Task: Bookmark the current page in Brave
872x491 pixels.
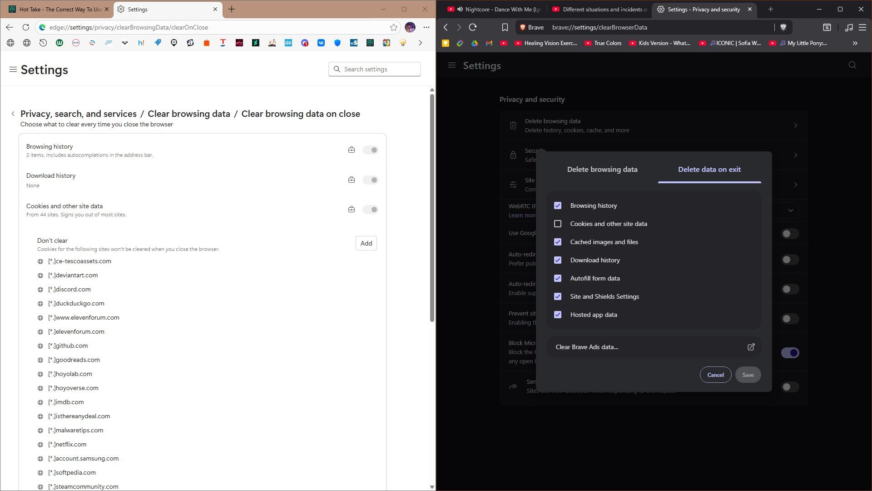Action: coord(505,27)
